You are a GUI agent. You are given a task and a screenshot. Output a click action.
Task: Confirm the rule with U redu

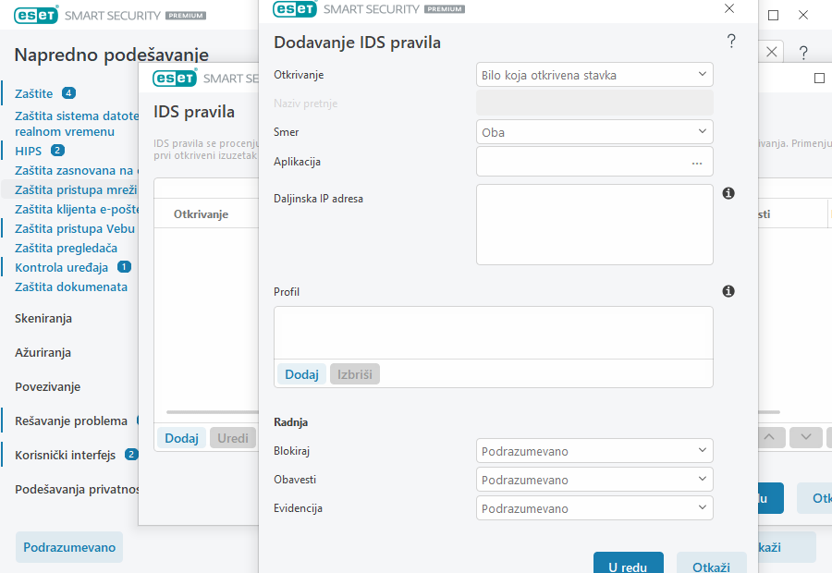(628, 563)
